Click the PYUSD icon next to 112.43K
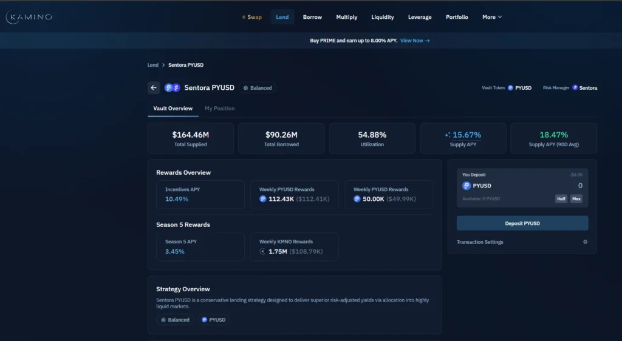 pos(262,199)
